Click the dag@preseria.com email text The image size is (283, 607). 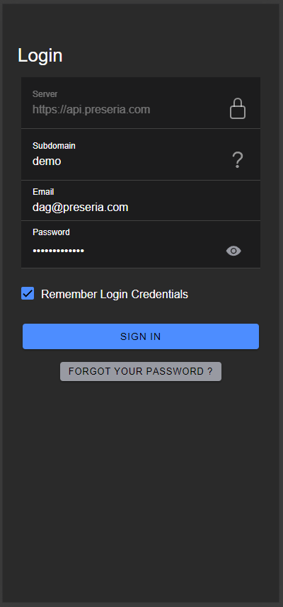pyautogui.click(x=81, y=208)
